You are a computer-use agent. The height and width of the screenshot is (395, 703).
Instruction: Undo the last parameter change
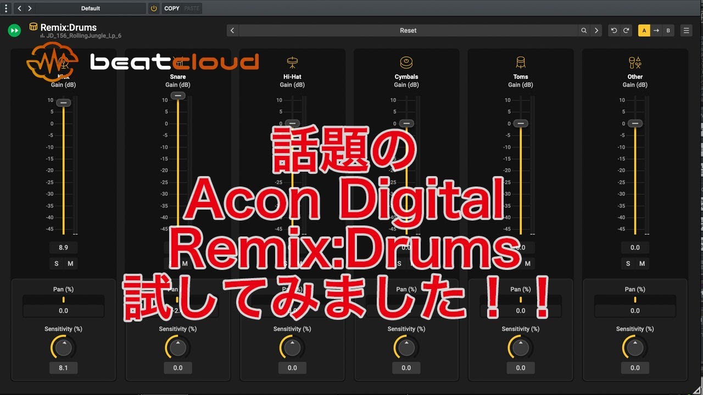614,31
